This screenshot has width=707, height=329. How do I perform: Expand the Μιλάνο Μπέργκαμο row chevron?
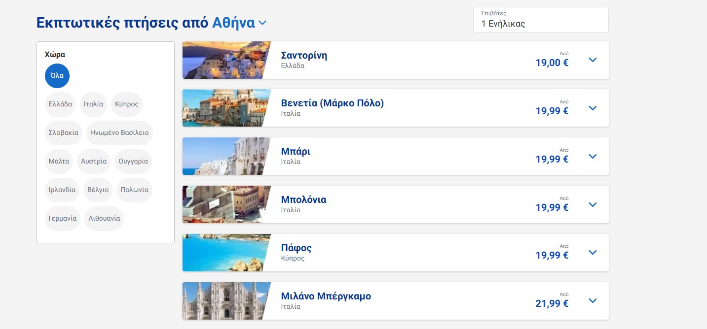[x=593, y=301]
